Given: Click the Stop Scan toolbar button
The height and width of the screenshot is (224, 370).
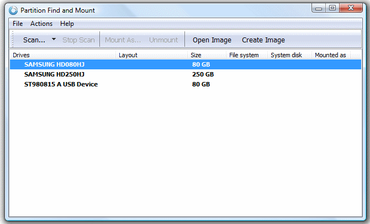Looking at the screenshot, I should click(78, 40).
